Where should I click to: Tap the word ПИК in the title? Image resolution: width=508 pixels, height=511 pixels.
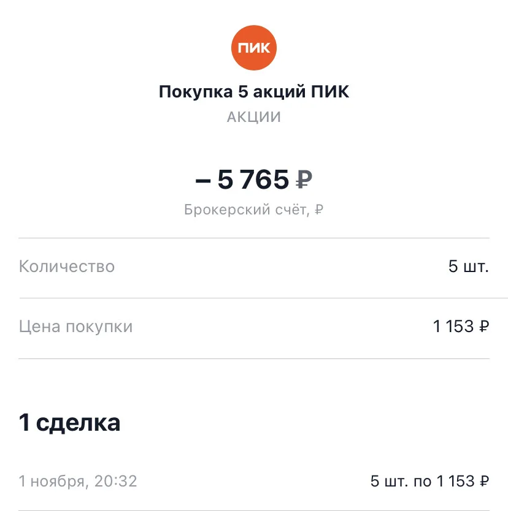(x=329, y=91)
